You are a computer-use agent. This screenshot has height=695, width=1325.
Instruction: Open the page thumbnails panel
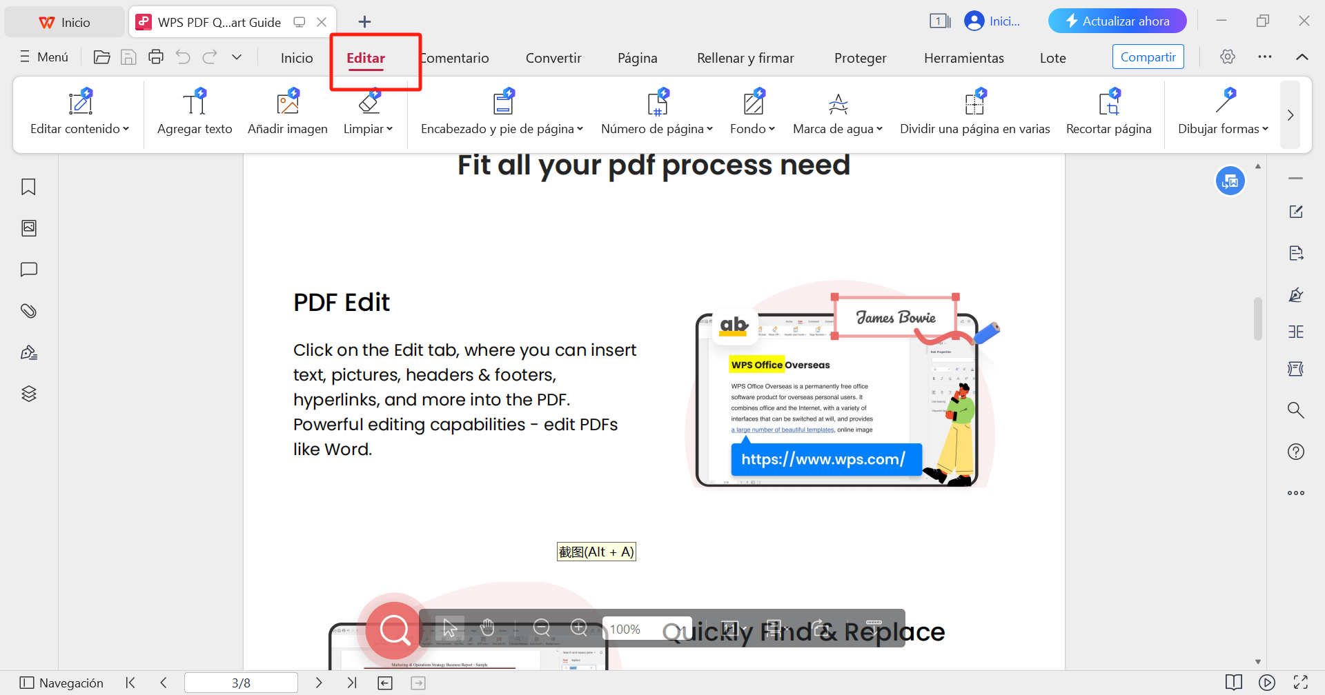[x=28, y=228]
